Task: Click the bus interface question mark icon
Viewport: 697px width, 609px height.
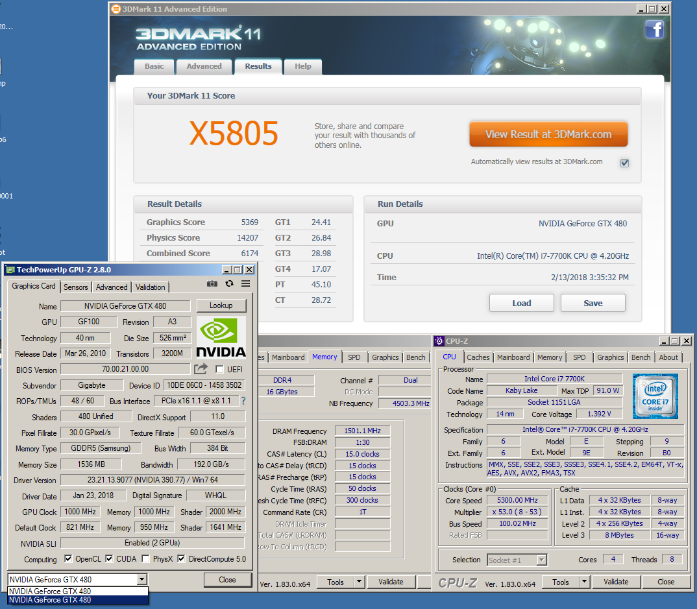Action: tap(243, 401)
